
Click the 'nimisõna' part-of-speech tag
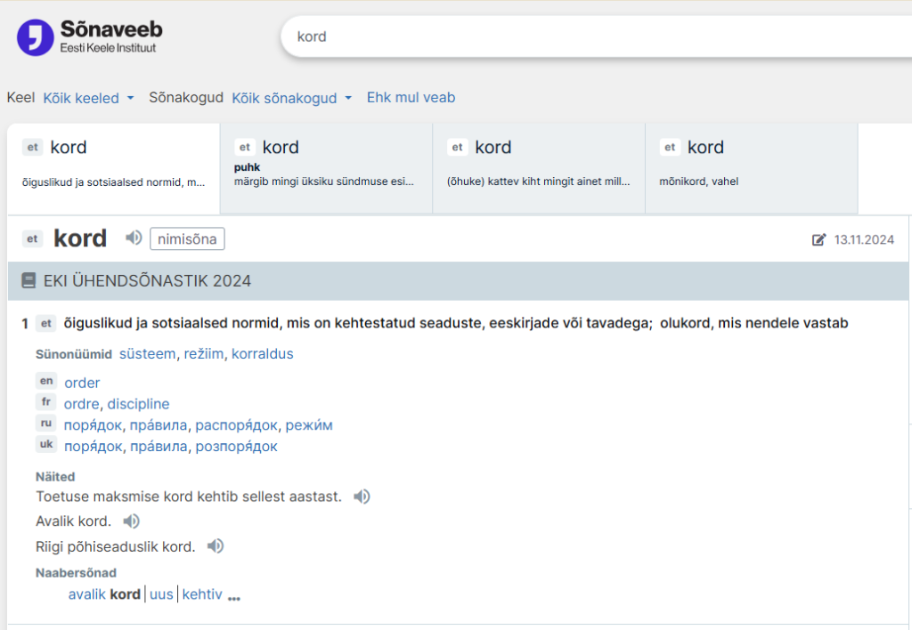click(x=187, y=238)
